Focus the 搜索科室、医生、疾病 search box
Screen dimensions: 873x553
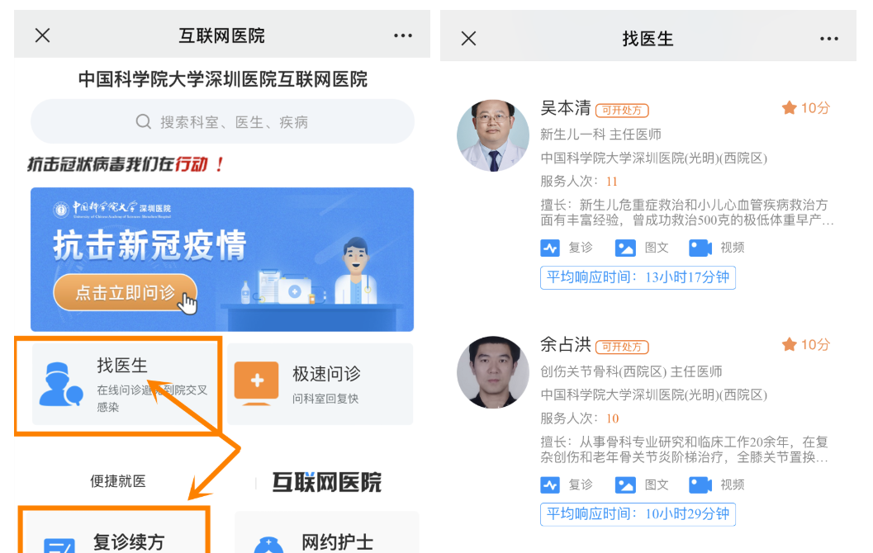click(x=222, y=121)
